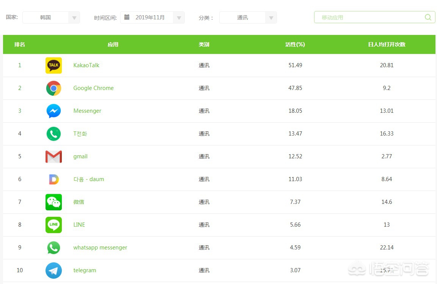Screen dimensions: 437x284
Task: Select the 14.6 daily opens value
Action: (387, 202)
